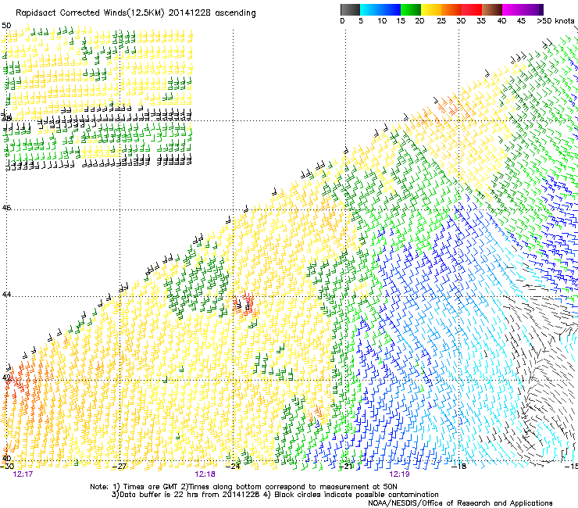Screen dimensions: 578x508
Task: Click the 'Rapidscat Corrected Winds' title text
Action: (x=71, y=13)
